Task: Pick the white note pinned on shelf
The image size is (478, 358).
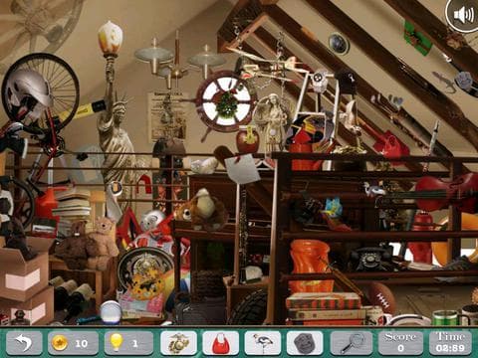Action: pyautogui.click(x=242, y=168)
